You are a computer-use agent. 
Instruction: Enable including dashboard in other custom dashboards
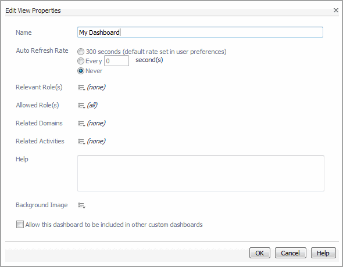pyautogui.click(x=20, y=225)
